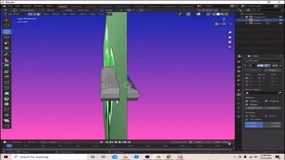This screenshot has width=285, height=160.
Task: Open the Edit Mode dropdown
Action: pyautogui.click(x=15, y=14)
